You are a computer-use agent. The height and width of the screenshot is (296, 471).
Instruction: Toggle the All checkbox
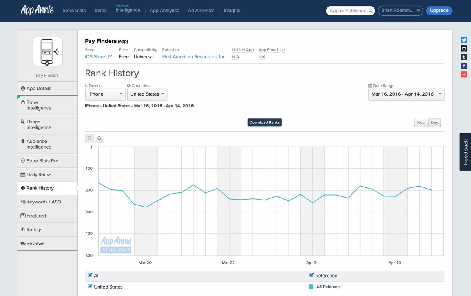[90, 275]
